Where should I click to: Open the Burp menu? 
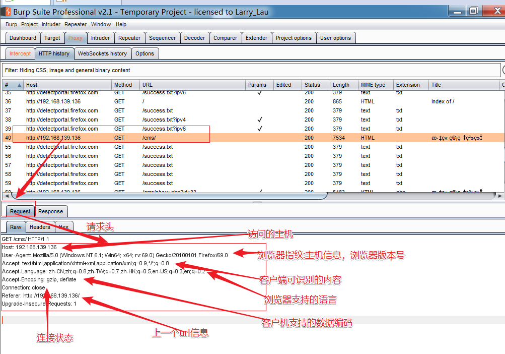(x=11, y=24)
